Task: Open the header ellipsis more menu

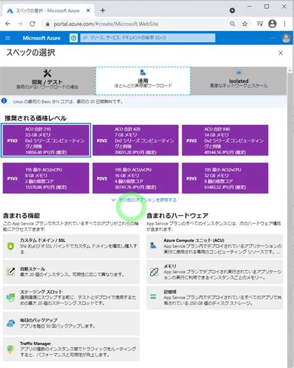Action: 272,38
